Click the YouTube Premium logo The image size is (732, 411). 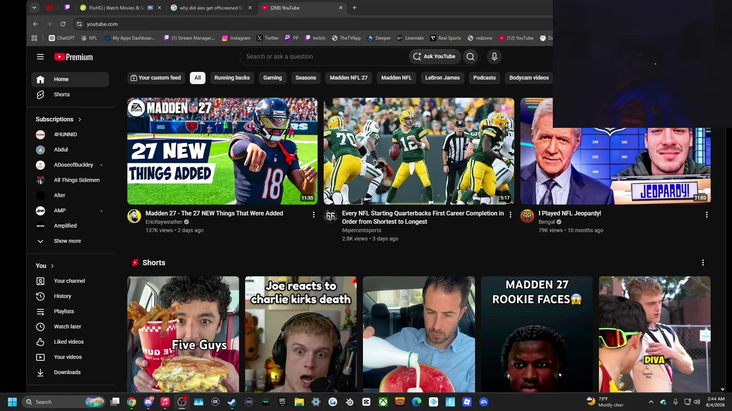(x=73, y=57)
